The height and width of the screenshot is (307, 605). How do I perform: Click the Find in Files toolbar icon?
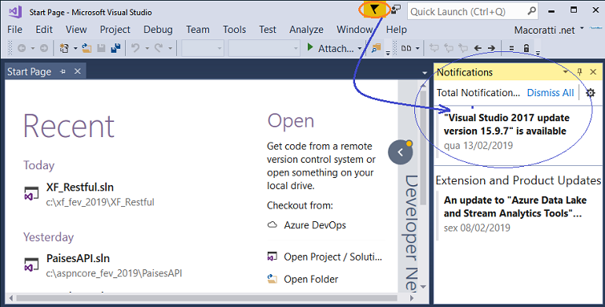pyautogui.click(x=376, y=48)
